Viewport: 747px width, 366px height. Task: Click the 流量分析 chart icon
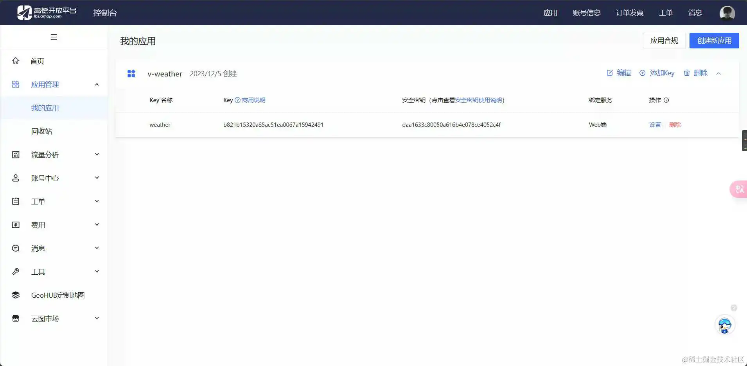pos(16,155)
